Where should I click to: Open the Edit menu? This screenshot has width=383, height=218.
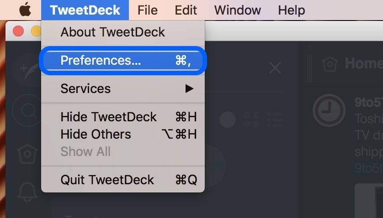pyautogui.click(x=186, y=10)
